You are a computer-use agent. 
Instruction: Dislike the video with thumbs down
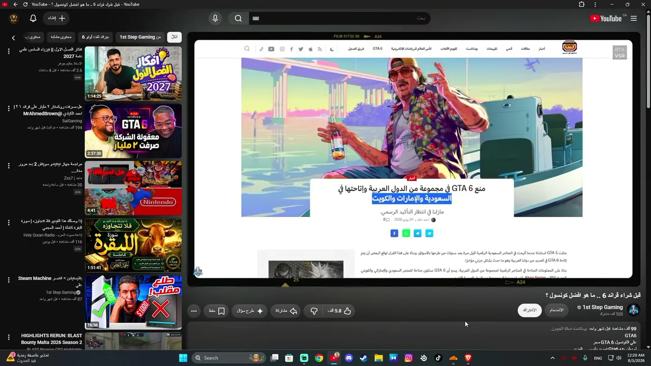pos(314,311)
